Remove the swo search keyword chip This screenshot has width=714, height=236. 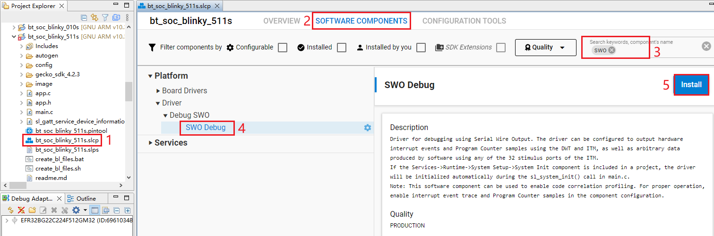611,50
